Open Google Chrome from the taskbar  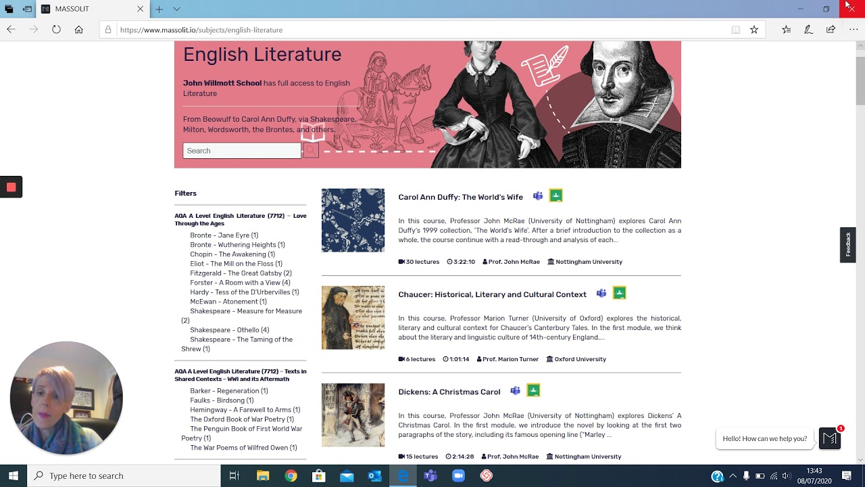click(x=291, y=476)
